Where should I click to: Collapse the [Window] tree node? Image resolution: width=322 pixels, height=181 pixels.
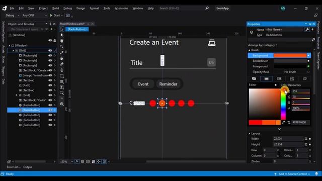point(9,46)
